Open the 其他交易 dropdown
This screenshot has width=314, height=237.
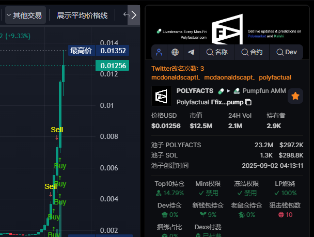25,15
